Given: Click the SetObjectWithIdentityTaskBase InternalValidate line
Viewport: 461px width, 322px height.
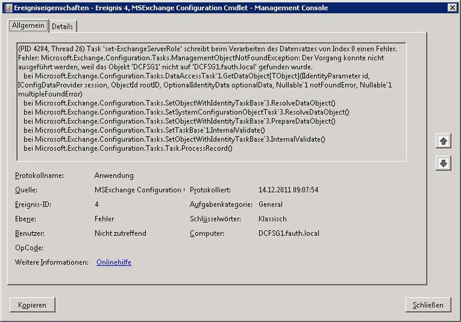Looking at the screenshot, I should point(175,139).
